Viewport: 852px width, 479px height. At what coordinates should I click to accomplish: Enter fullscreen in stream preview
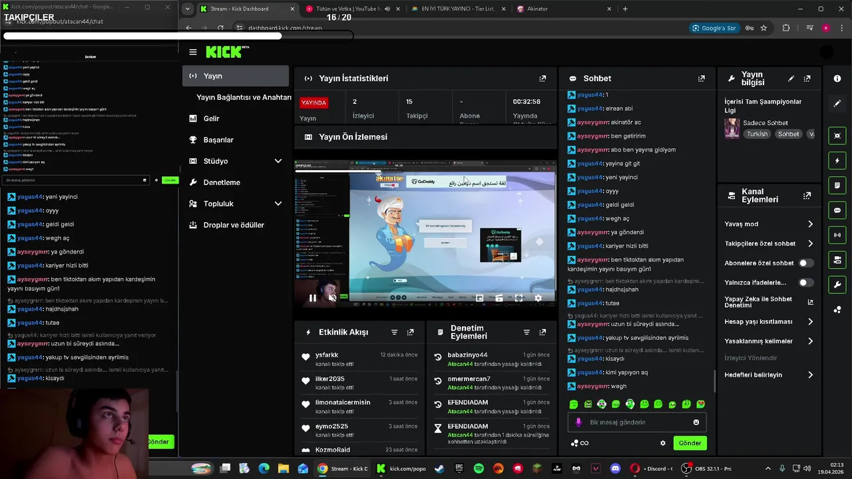tap(519, 298)
